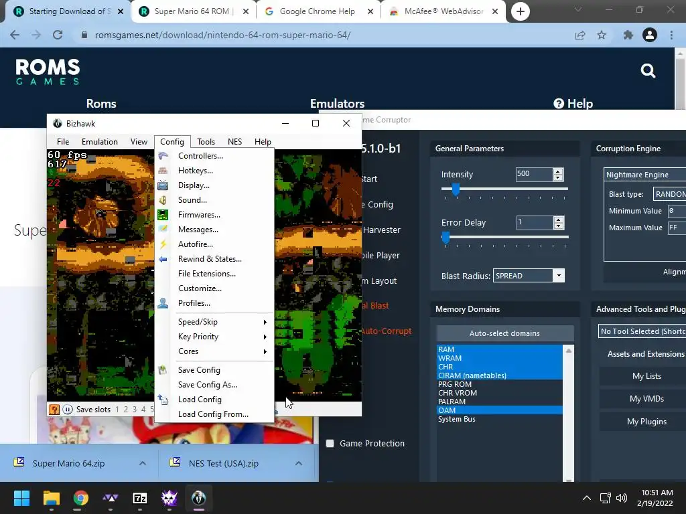This screenshot has height=514, width=686.
Task: Open the File menu in Bizhawk
Action: tap(63, 142)
